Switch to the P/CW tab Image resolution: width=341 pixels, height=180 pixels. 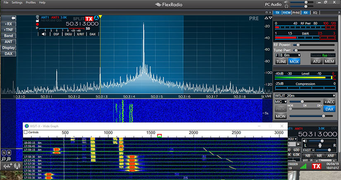[286, 13]
